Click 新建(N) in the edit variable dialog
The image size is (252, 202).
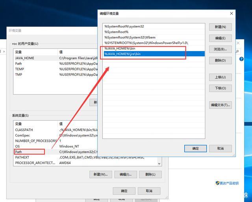tap(220, 27)
